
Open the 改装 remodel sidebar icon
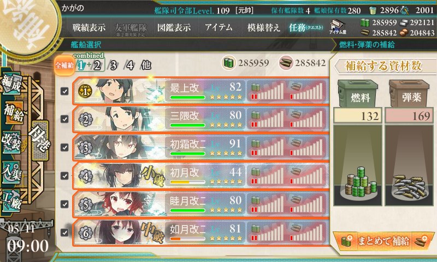click(11, 142)
